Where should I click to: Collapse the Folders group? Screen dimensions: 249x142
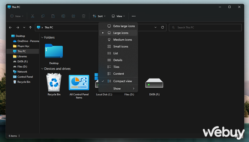[42, 37]
